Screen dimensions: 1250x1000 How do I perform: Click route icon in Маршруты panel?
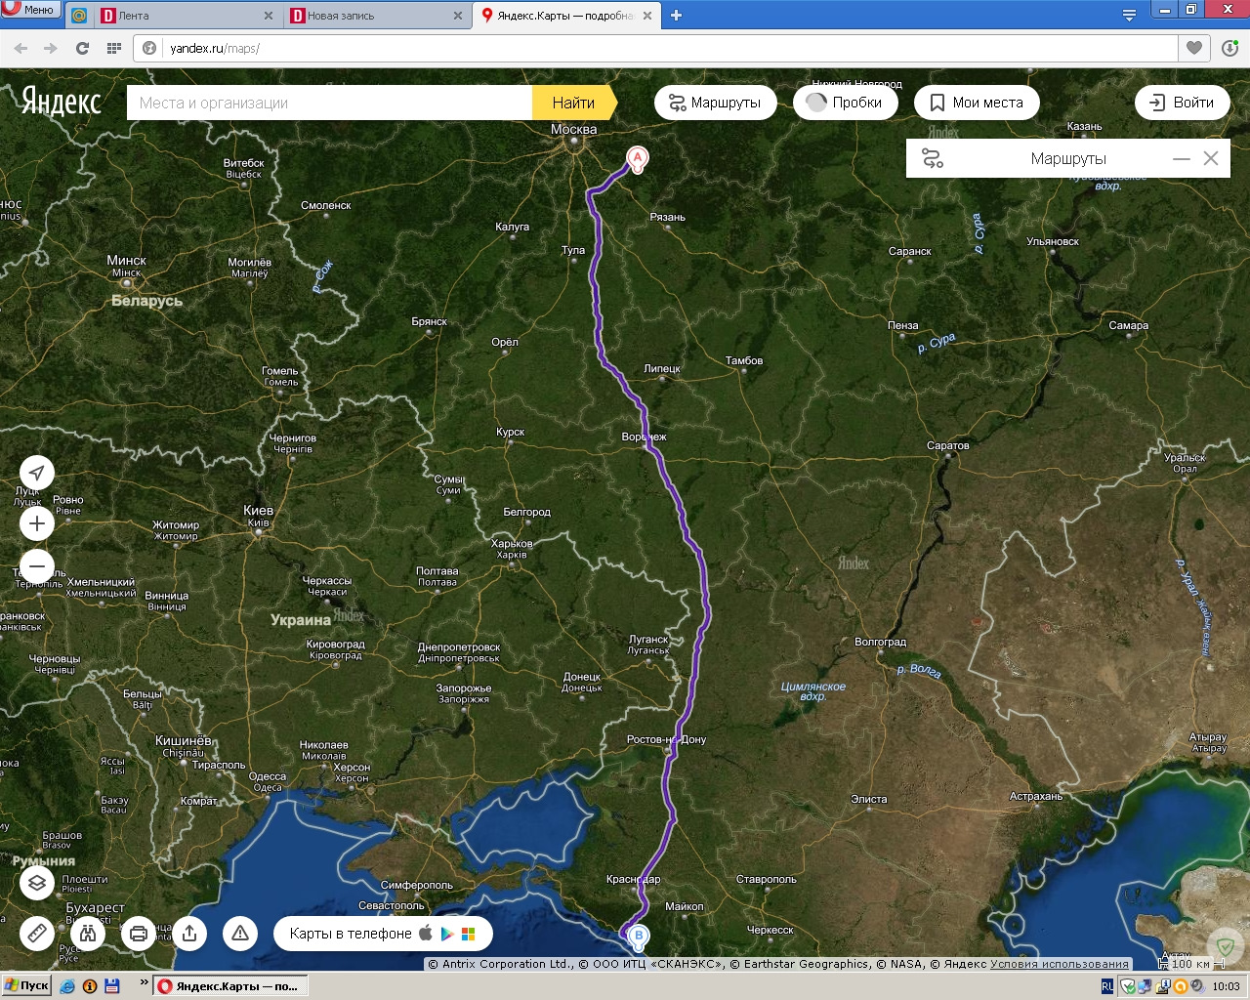933,158
